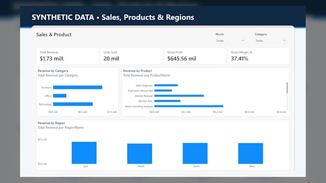Click 'Total Revenue por Category' subtitle
Screen dimensions: 326x183
(x=58, y=75)
